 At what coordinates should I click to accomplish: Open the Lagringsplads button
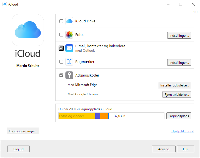pos(179,116)
